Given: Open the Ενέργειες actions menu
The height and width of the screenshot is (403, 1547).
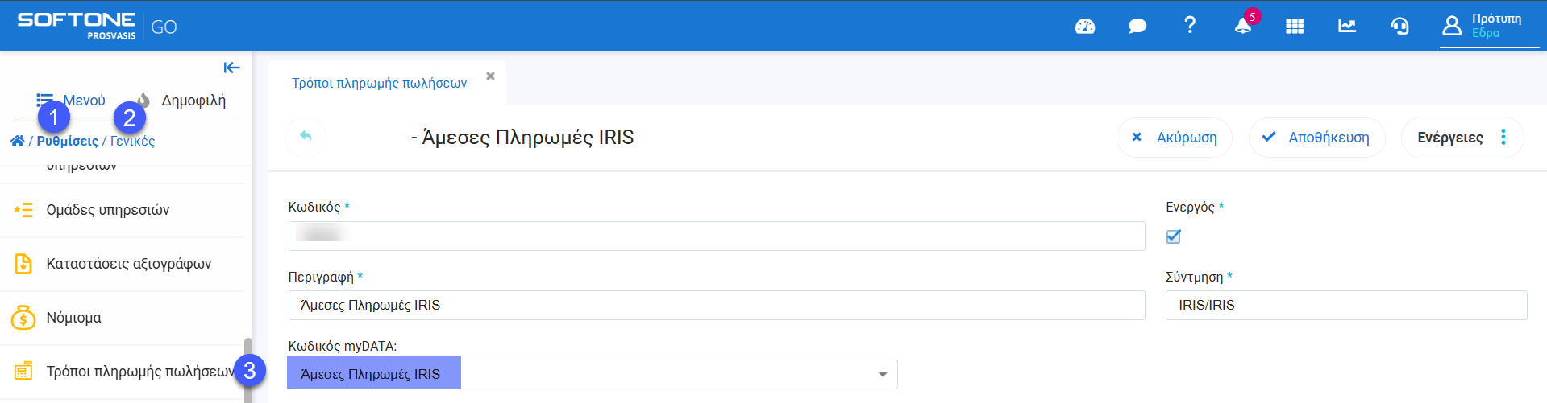Looking at the screenshot, I should (1462, 138).
